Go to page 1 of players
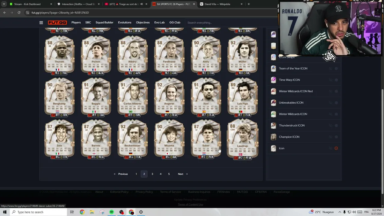384x216 pixels. pos(136,174)
